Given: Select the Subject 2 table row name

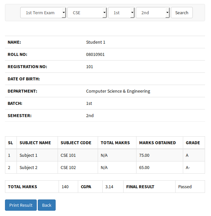Looking at the screenshot, I should [x=28, y=167].
